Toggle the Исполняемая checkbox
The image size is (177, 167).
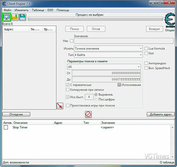[x=119, y=85]
